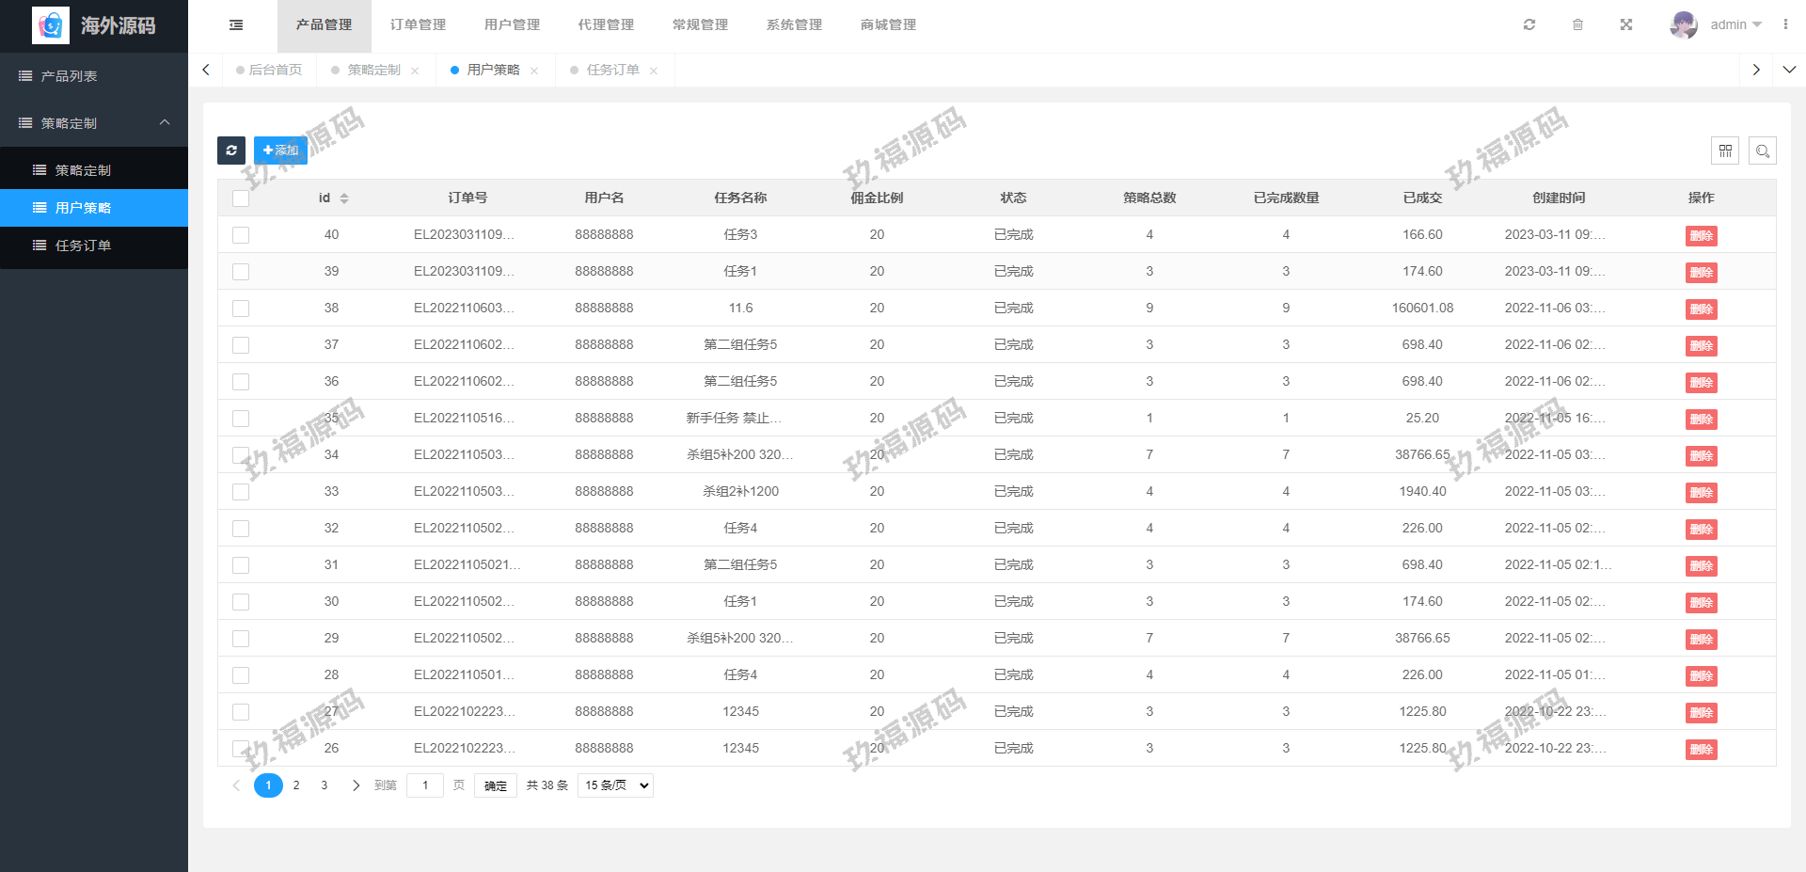The image size is (1806, 872).
Task: Open the 订单管理 top menu
Action: point(418,25)
